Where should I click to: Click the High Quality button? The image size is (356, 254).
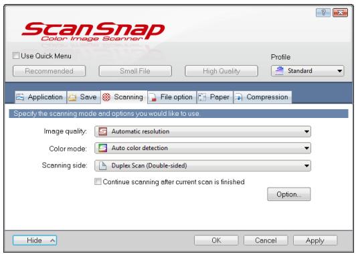221,71
